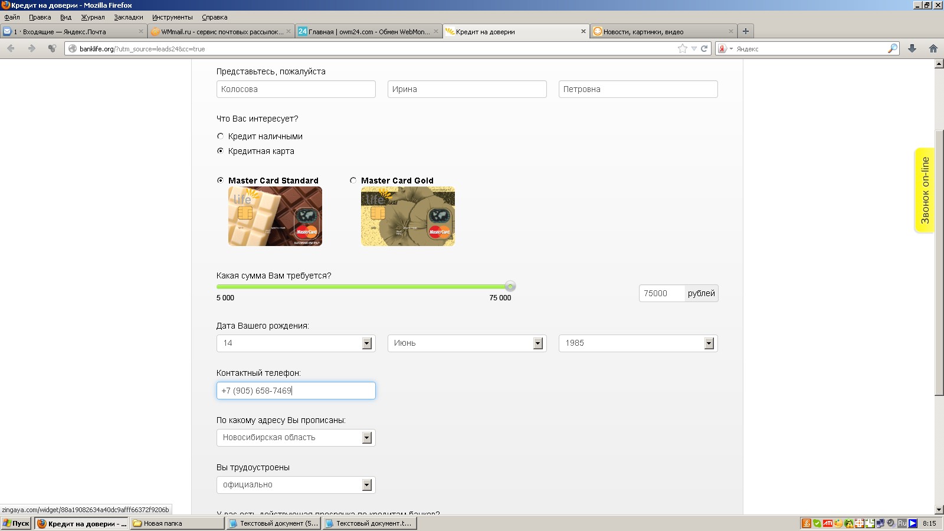Image resolution: width=944 pixels, height=531 pixels.
Task: Open Новая папка taskbar item
Action: [176, 523]
